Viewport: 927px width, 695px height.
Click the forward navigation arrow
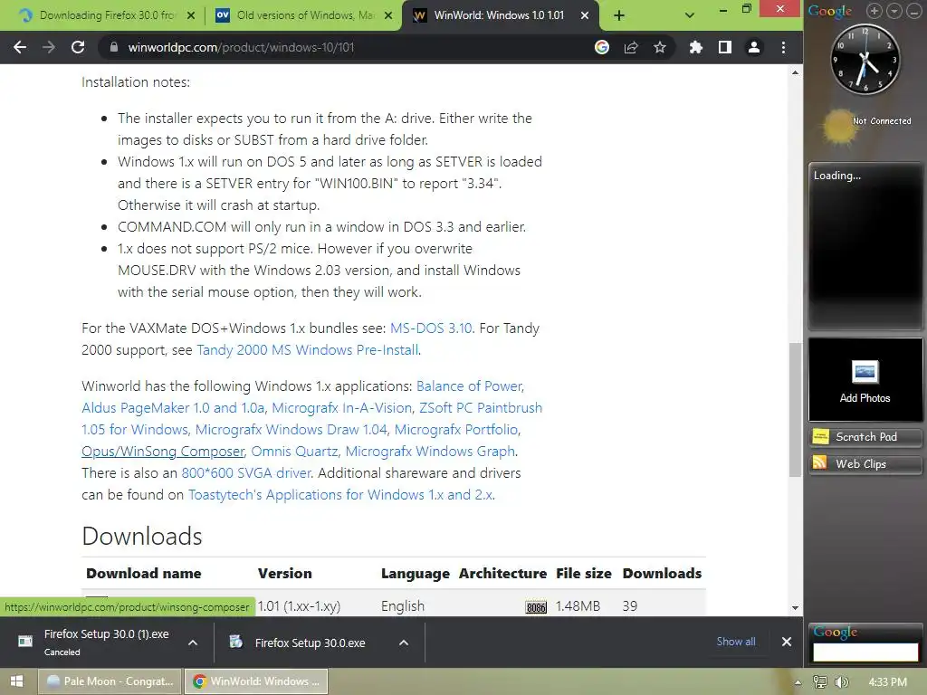[x=49, y=47]
